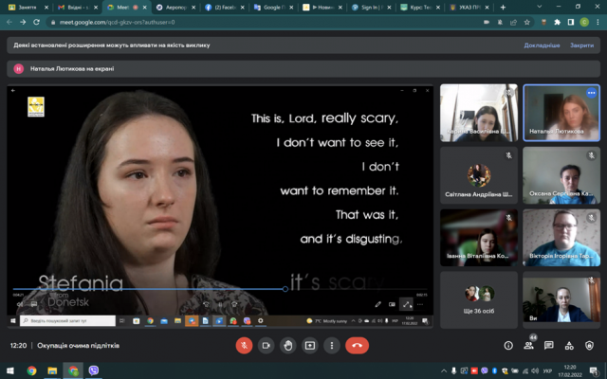The image size is (607, 379).
Task: Toggle the camera button in Meet
Action: (x=266, y=345)
